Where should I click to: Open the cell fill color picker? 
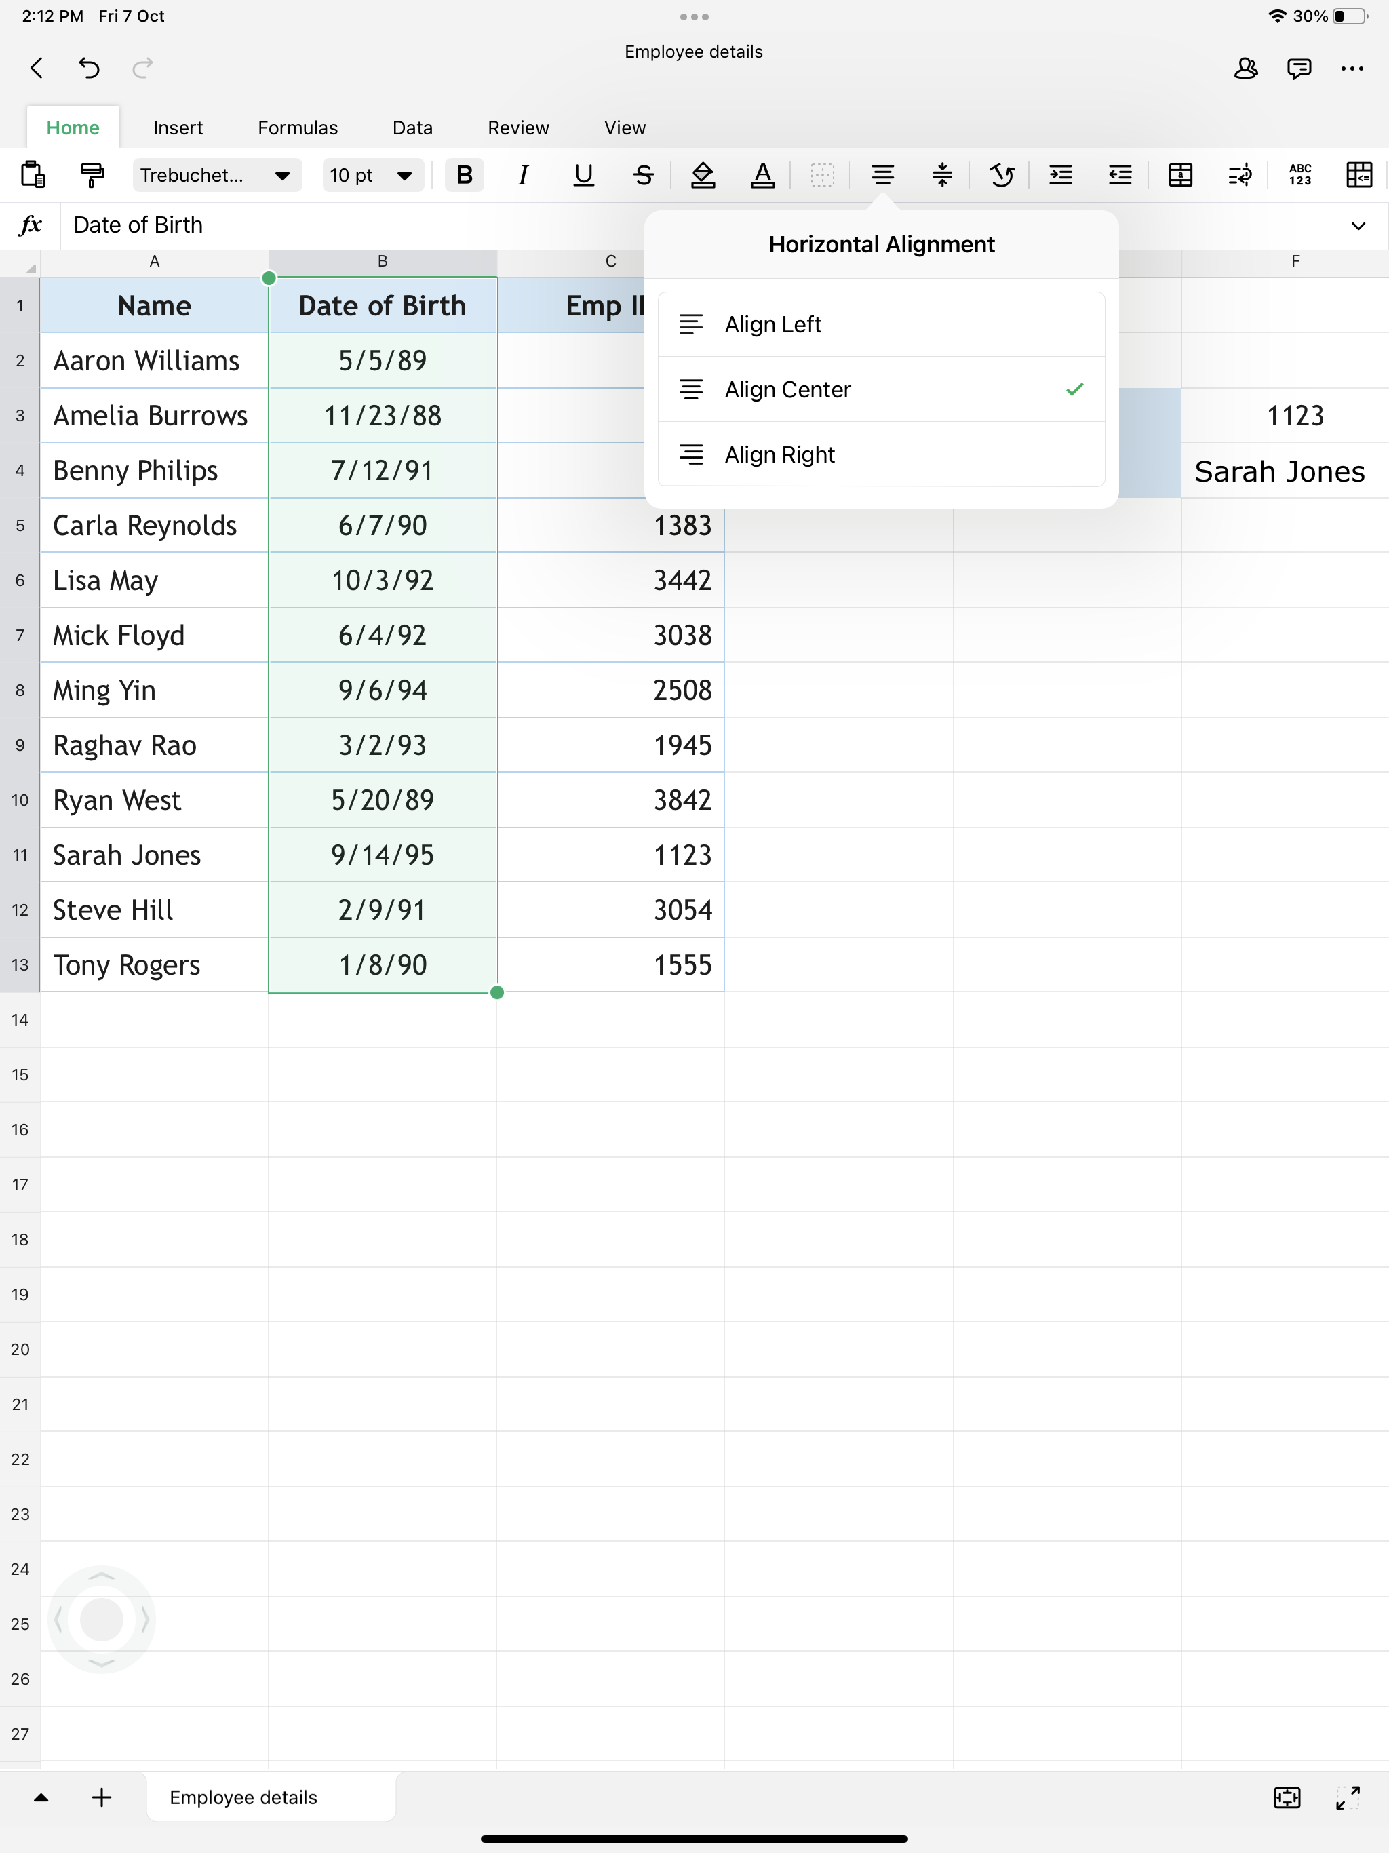click(x=702, y=175)
